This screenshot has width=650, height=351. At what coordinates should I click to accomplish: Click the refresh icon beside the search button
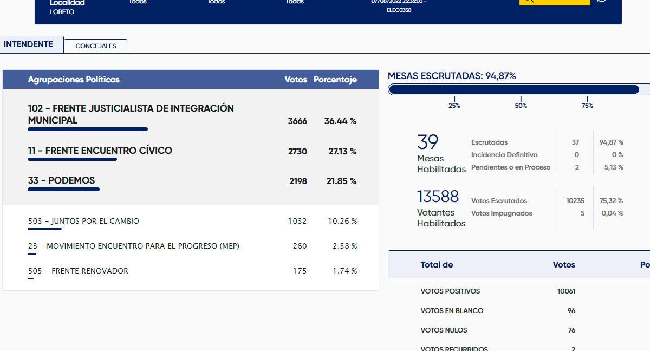click(601, 2)
